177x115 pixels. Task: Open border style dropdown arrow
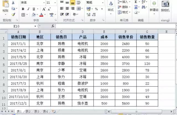[x=27, y=15]
